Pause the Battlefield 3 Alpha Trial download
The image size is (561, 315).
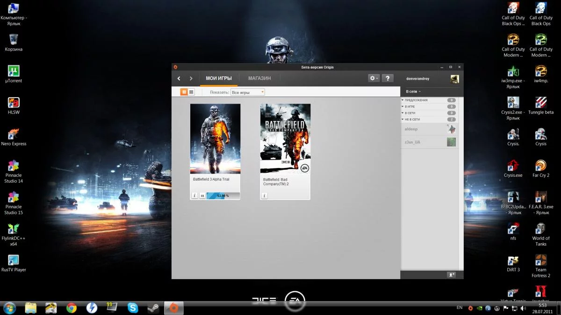pyautogui.click(x=202, y=196)
